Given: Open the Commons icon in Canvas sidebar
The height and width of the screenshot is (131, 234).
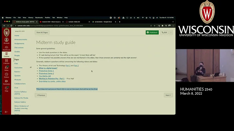Looking at the screenshot, I should coord(6,82).
